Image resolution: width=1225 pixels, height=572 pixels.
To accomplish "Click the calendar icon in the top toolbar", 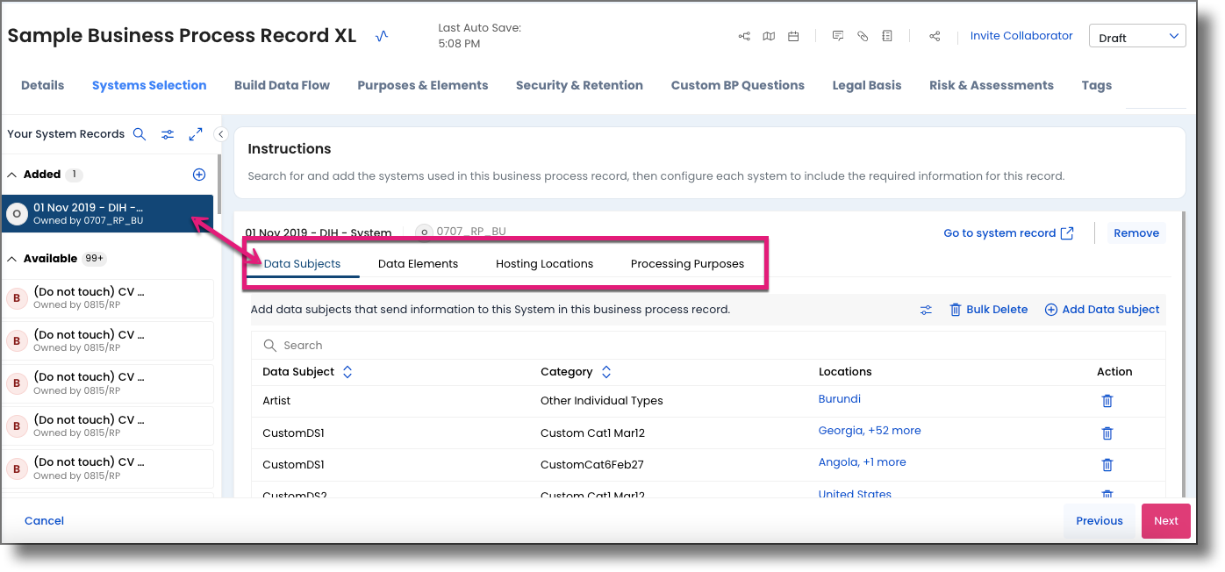I will click(793, 36).
